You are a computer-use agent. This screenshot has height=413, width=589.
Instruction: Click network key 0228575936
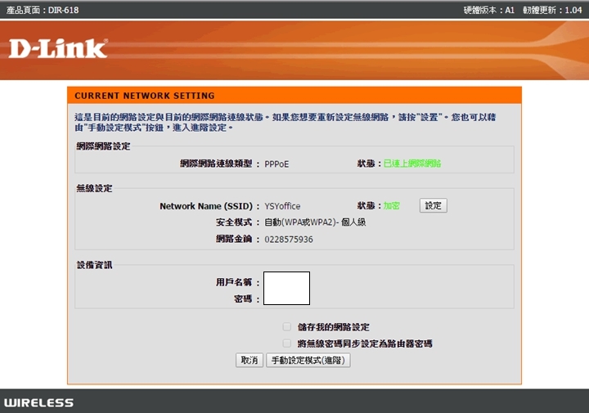tap(289, 239)
